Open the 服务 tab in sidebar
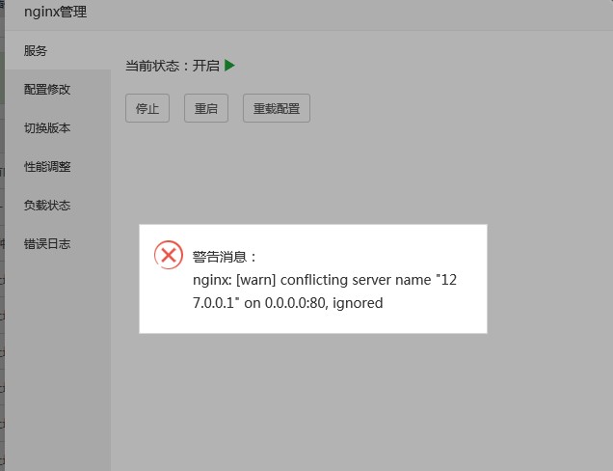This screenshot has width=613, height=471. click(x=58, y=50)
